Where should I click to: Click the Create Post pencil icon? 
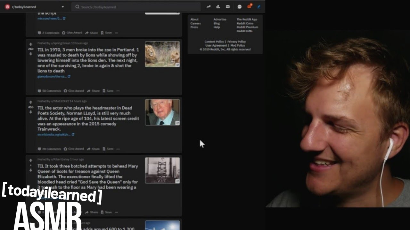coord(259,7)
